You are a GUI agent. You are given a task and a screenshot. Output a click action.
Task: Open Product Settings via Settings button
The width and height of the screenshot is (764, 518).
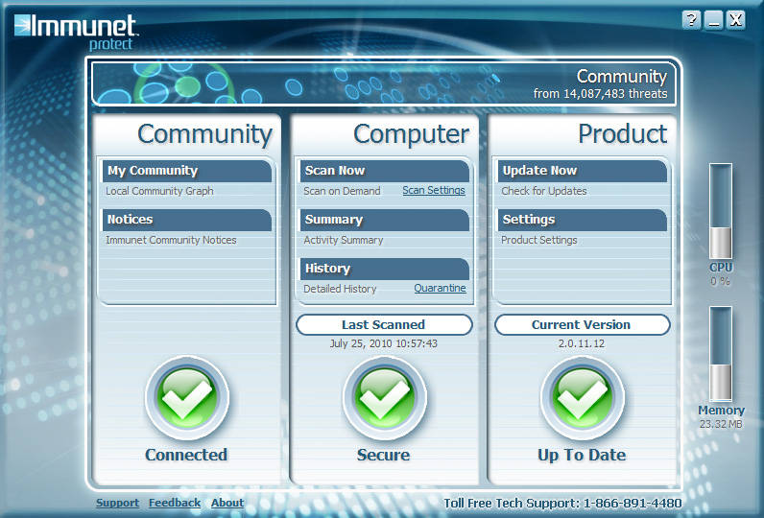(583, 220)
